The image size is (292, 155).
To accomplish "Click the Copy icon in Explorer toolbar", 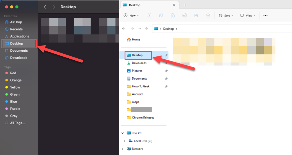I will [x=161, y=16].
